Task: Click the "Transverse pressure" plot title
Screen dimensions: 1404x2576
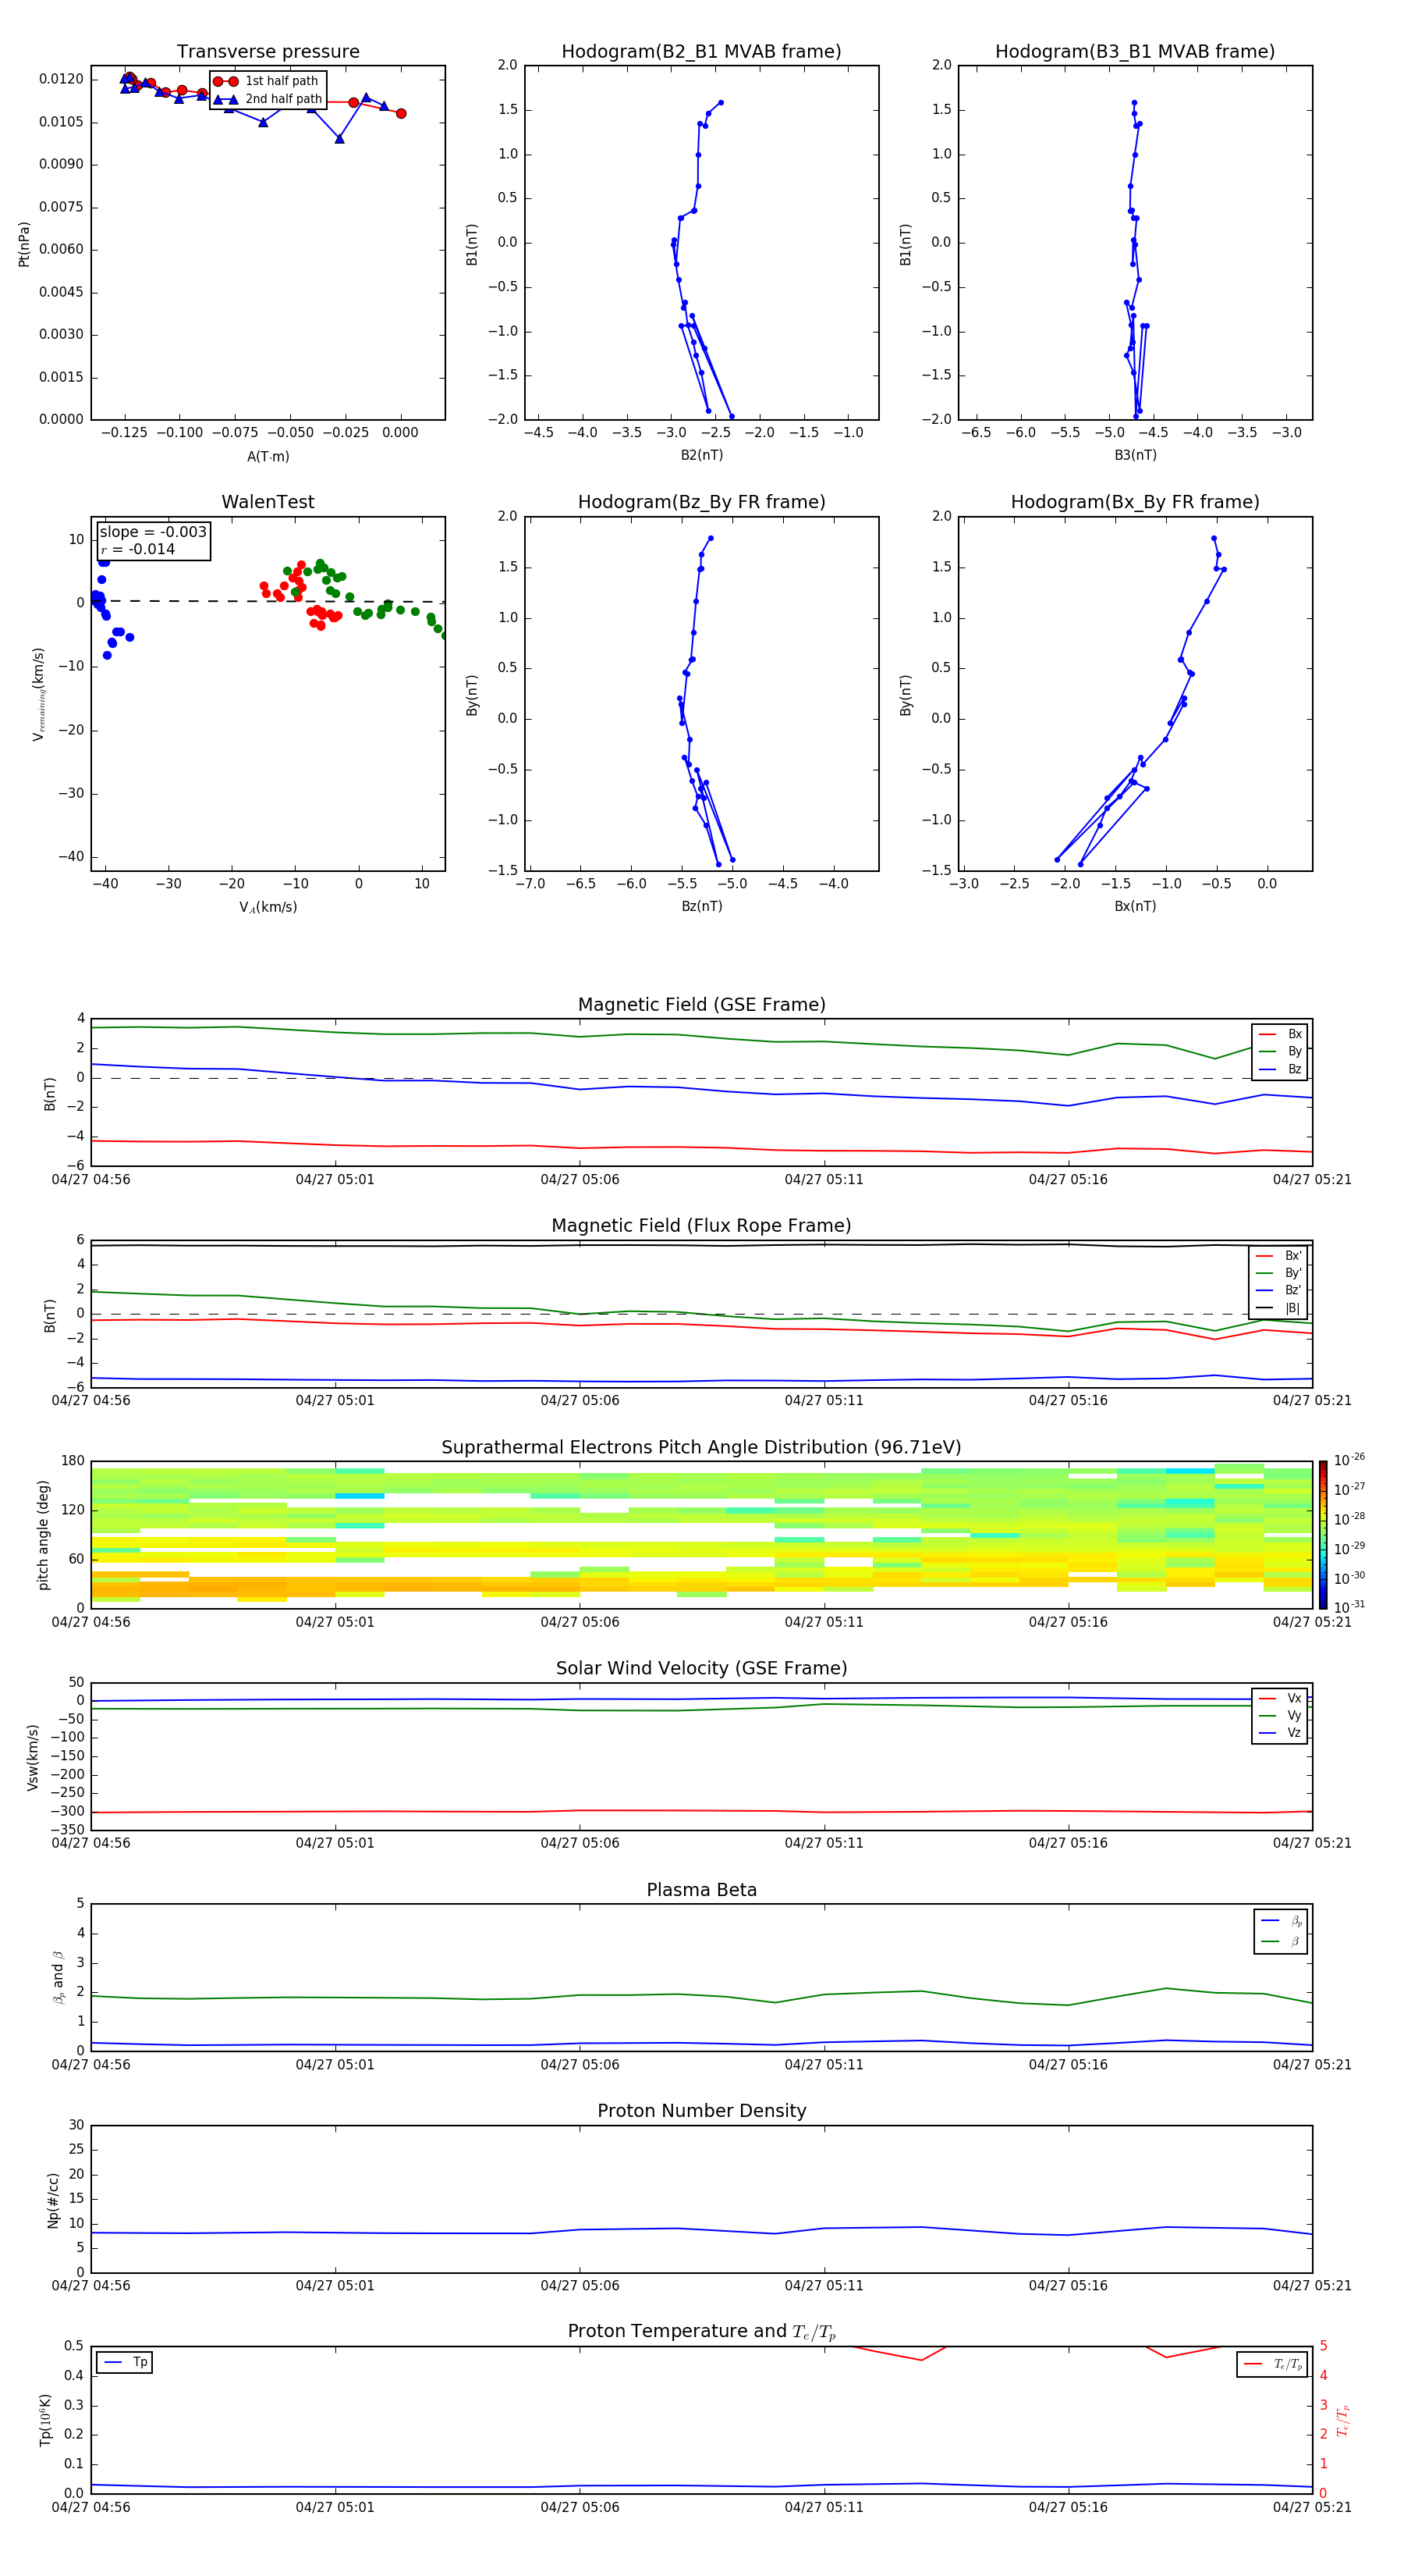Action: 268,52
